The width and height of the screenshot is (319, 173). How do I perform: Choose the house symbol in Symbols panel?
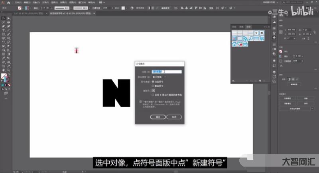click(x=235, y=44)
